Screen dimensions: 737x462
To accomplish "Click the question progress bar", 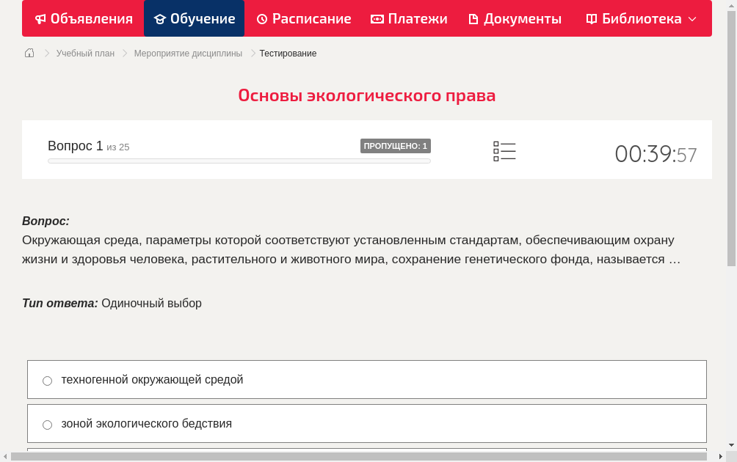I will 239,161.
